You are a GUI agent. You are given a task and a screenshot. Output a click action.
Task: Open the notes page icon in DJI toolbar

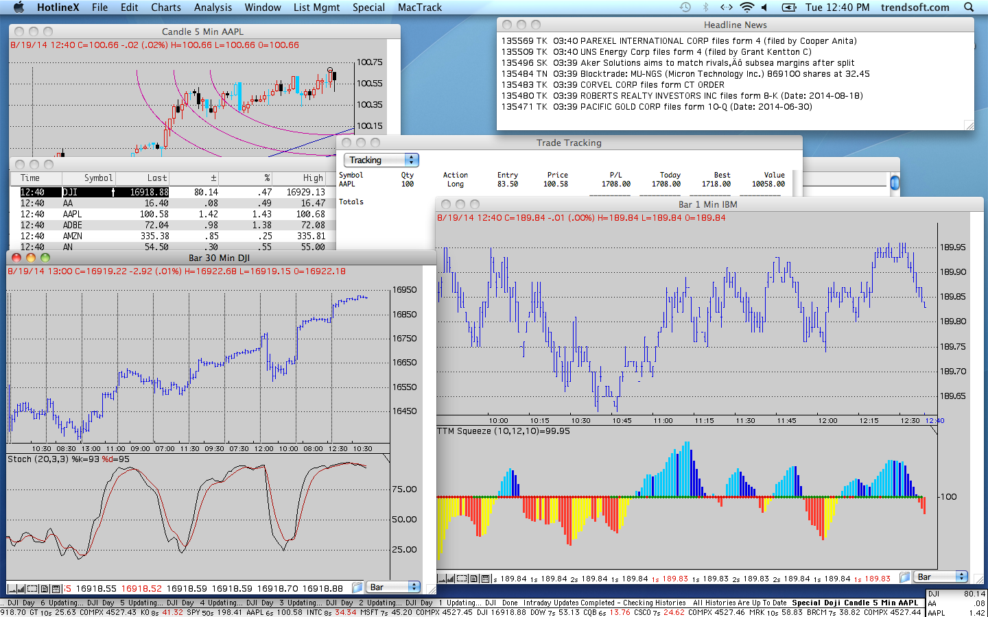click(45, 588)
